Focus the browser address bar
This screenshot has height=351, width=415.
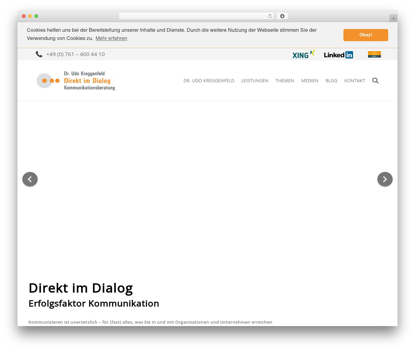coord(196,16)
